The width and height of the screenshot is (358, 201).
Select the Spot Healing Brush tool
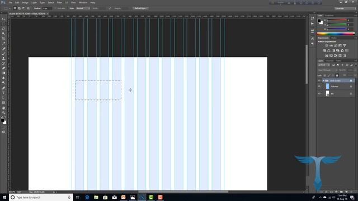pyautogui.click(x=3, y=49)
